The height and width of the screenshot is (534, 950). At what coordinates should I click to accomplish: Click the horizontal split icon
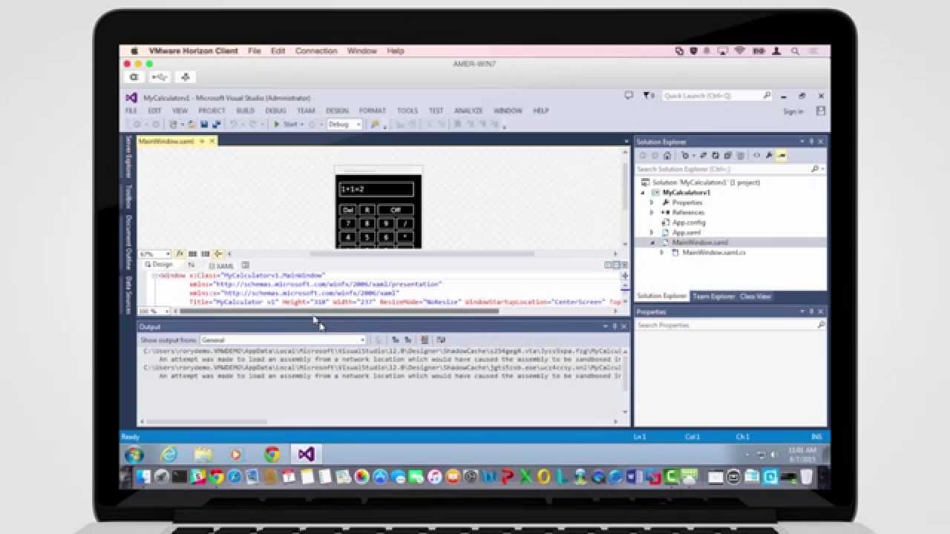pyautogui.click(x=615, y=265)
